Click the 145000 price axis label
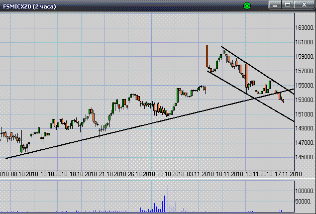This screenshot has height=214, width=316. tap(305, 157)
